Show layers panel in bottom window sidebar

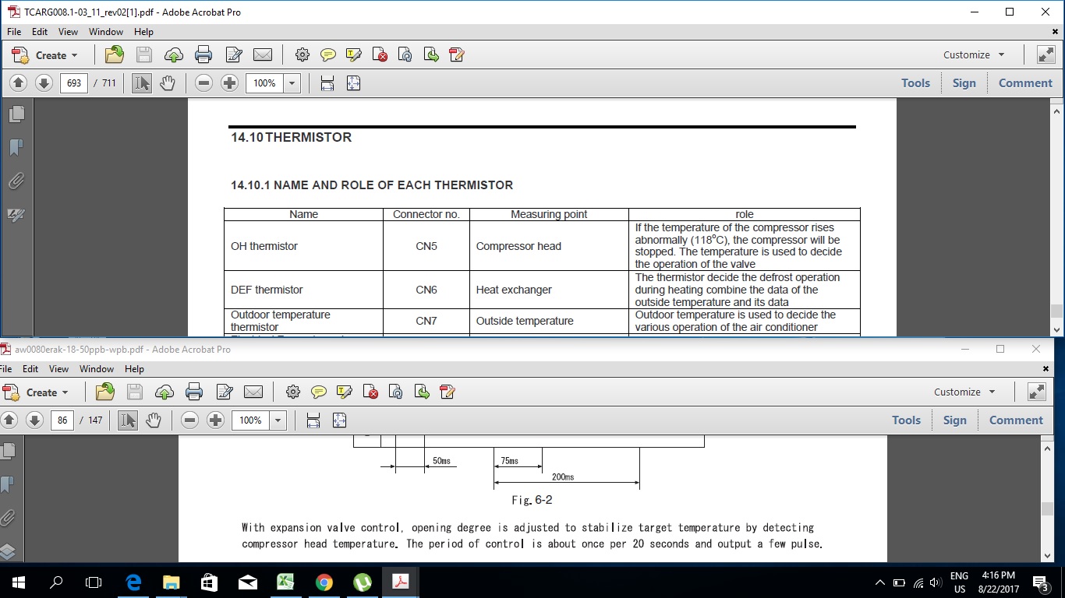click(7, 552)
